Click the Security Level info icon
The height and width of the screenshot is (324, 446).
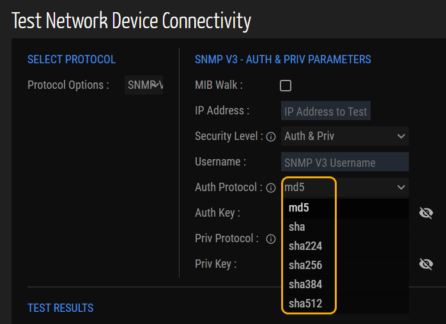pos(271,137)
